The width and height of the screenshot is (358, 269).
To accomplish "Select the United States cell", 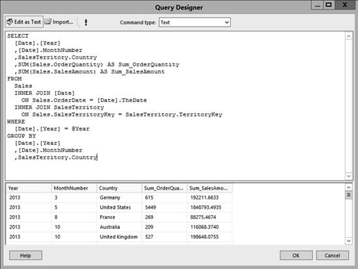I will coord(119,207).
